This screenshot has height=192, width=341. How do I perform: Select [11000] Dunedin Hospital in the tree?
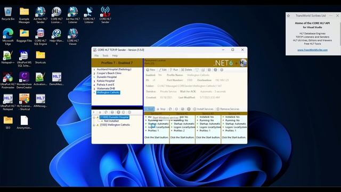coord(115,117)
